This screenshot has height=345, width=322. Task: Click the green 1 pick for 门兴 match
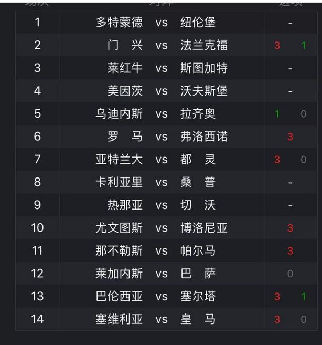(304, 46)
